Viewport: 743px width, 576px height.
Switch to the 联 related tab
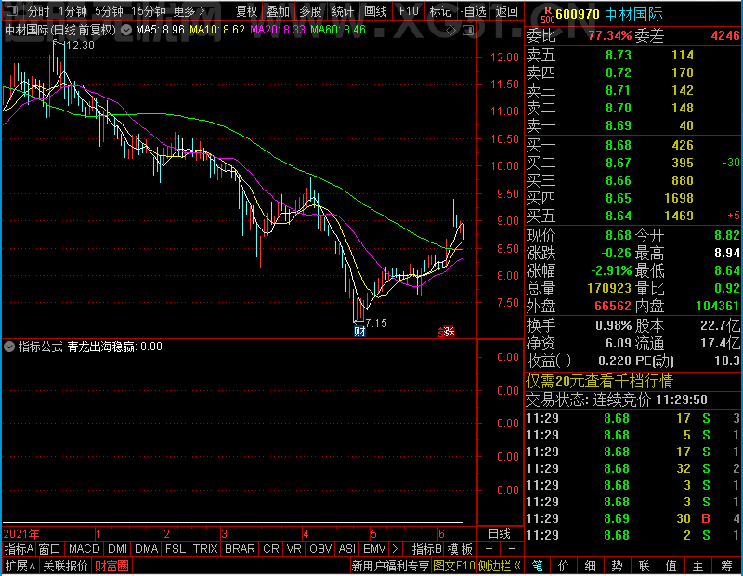point(644,566)
